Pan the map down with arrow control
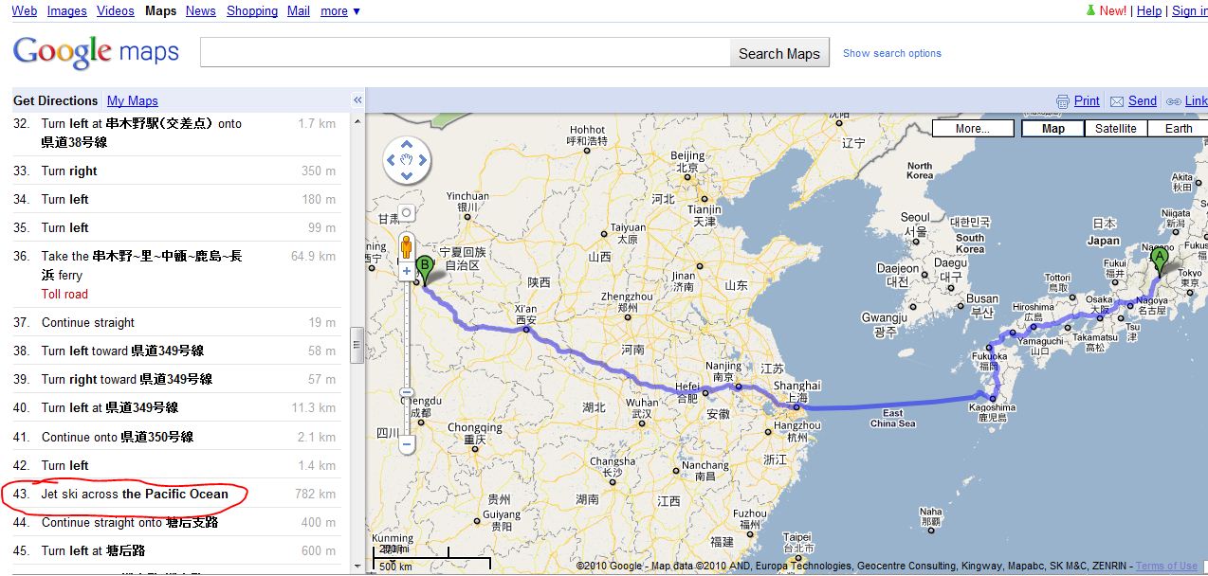 [x=407, y=175]
